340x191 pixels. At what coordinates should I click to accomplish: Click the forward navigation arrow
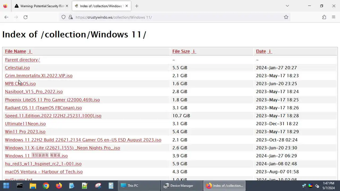(16, 17)
